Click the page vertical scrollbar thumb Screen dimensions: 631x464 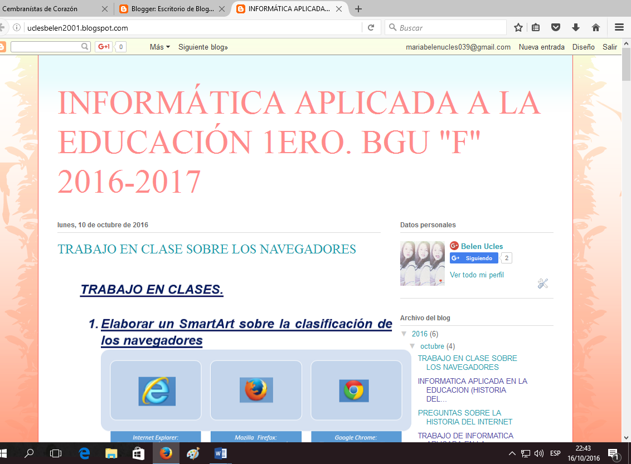[626, 64]
